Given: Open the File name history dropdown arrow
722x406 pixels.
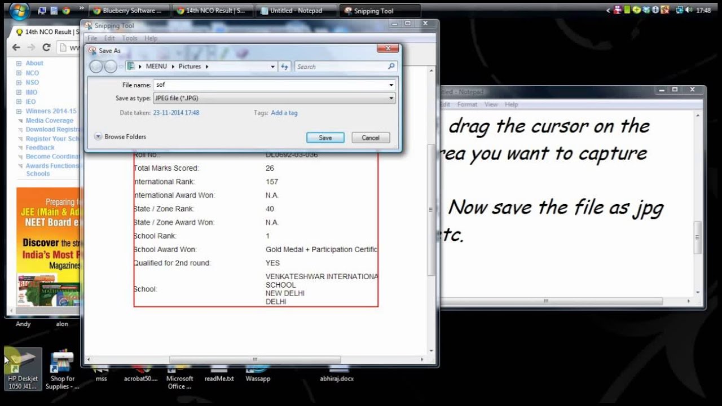Looking at the screenshot, I should [x=391, y=85].
